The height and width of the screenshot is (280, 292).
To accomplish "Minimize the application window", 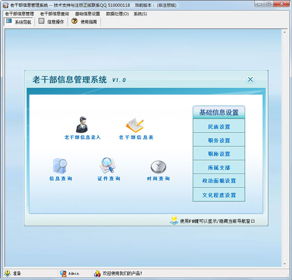I will (x=259, y=4).
